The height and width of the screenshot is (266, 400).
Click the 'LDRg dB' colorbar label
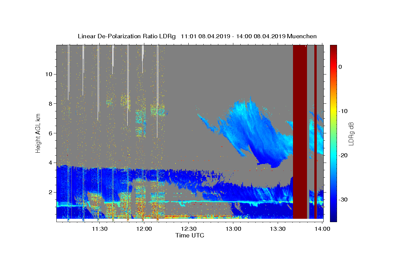[351, 134]
